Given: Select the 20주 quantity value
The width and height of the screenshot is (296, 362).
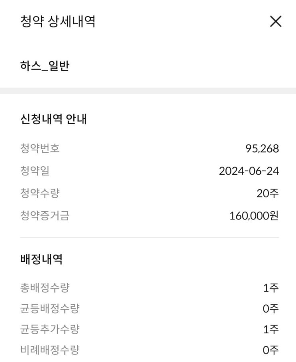Looking at the screenshot, I should tap(267, 194).
